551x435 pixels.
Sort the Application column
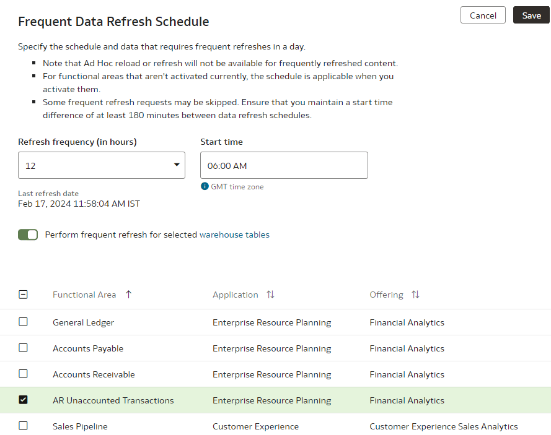pyautogui.click(x=270, y=295)
